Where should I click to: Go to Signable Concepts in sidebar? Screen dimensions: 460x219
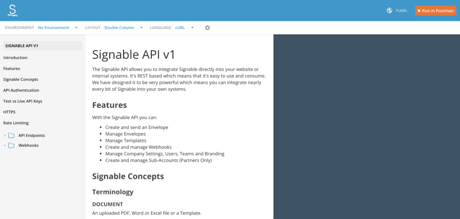21,79
